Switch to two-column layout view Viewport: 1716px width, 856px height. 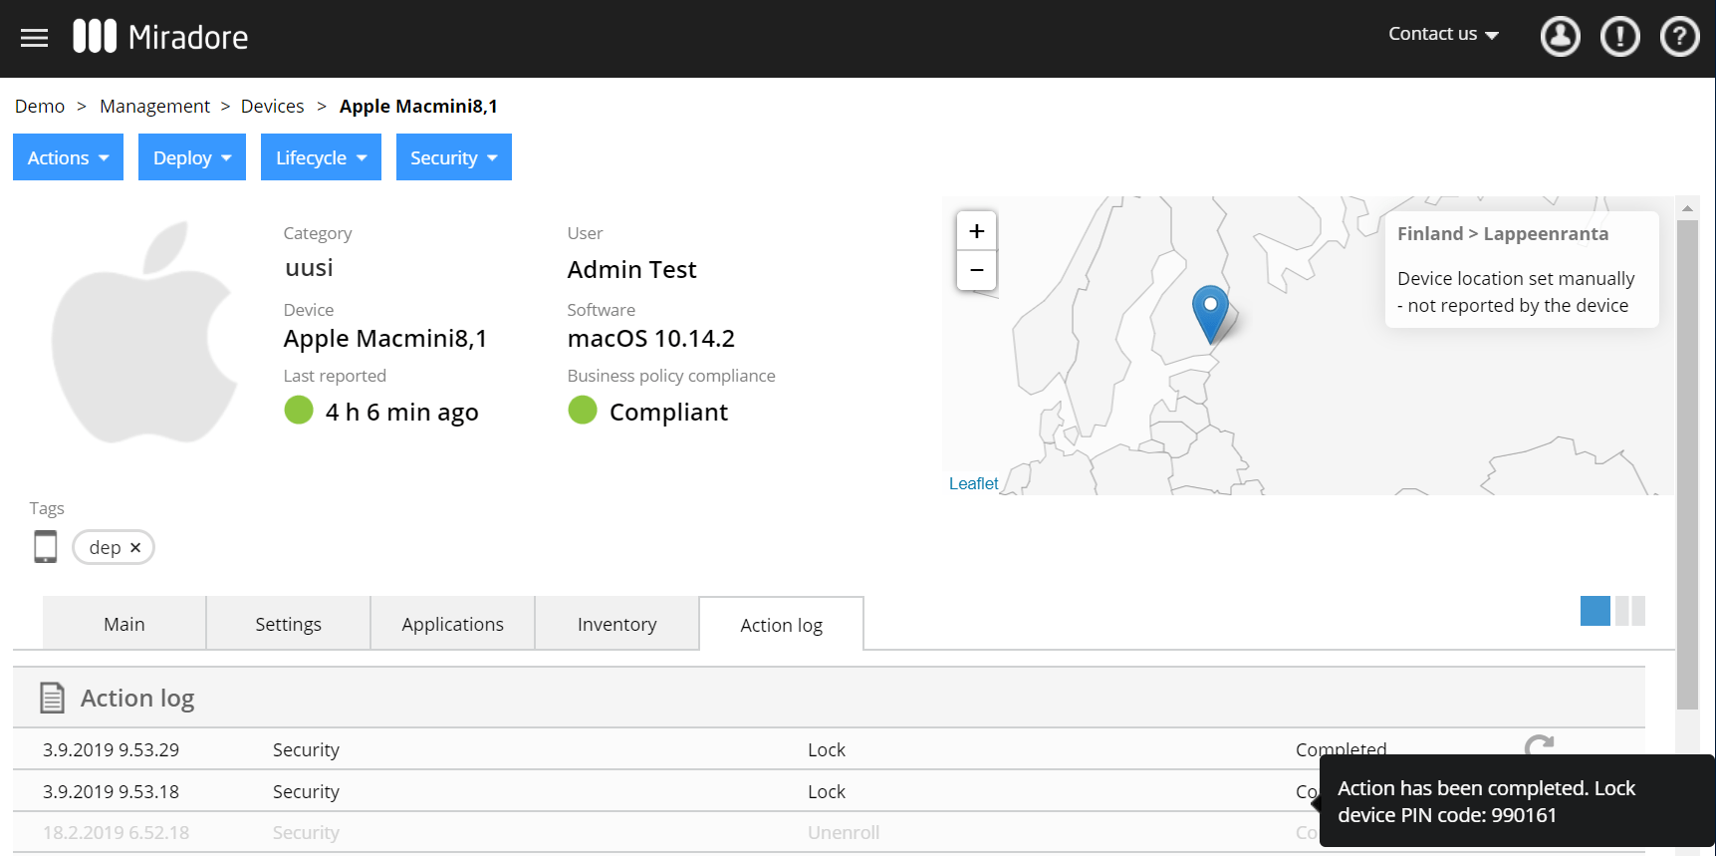coord(1630,611)
